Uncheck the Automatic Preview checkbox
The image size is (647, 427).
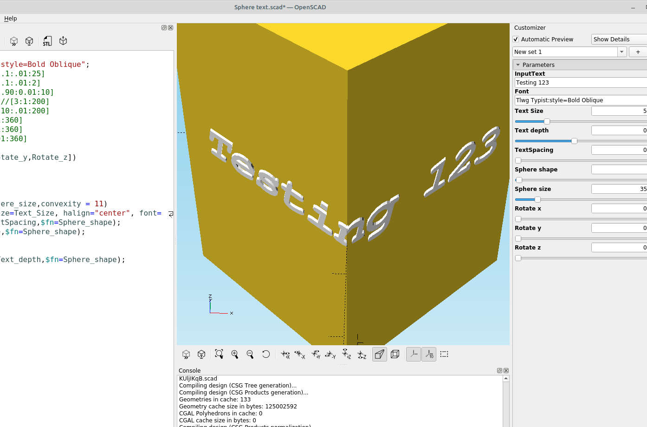point(516,39)
